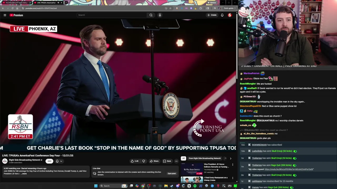
Task: Save the video to a playlist
Action: (167, 161)
